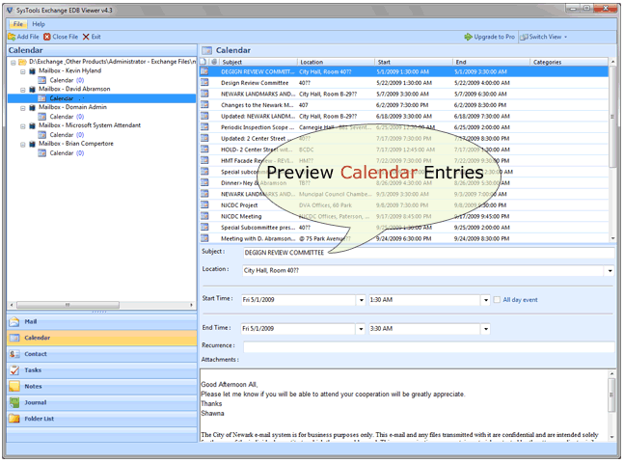Viewport: 624px width, 463px height.
Task: Select the Journal navigation pane
Action: point(102,402)
